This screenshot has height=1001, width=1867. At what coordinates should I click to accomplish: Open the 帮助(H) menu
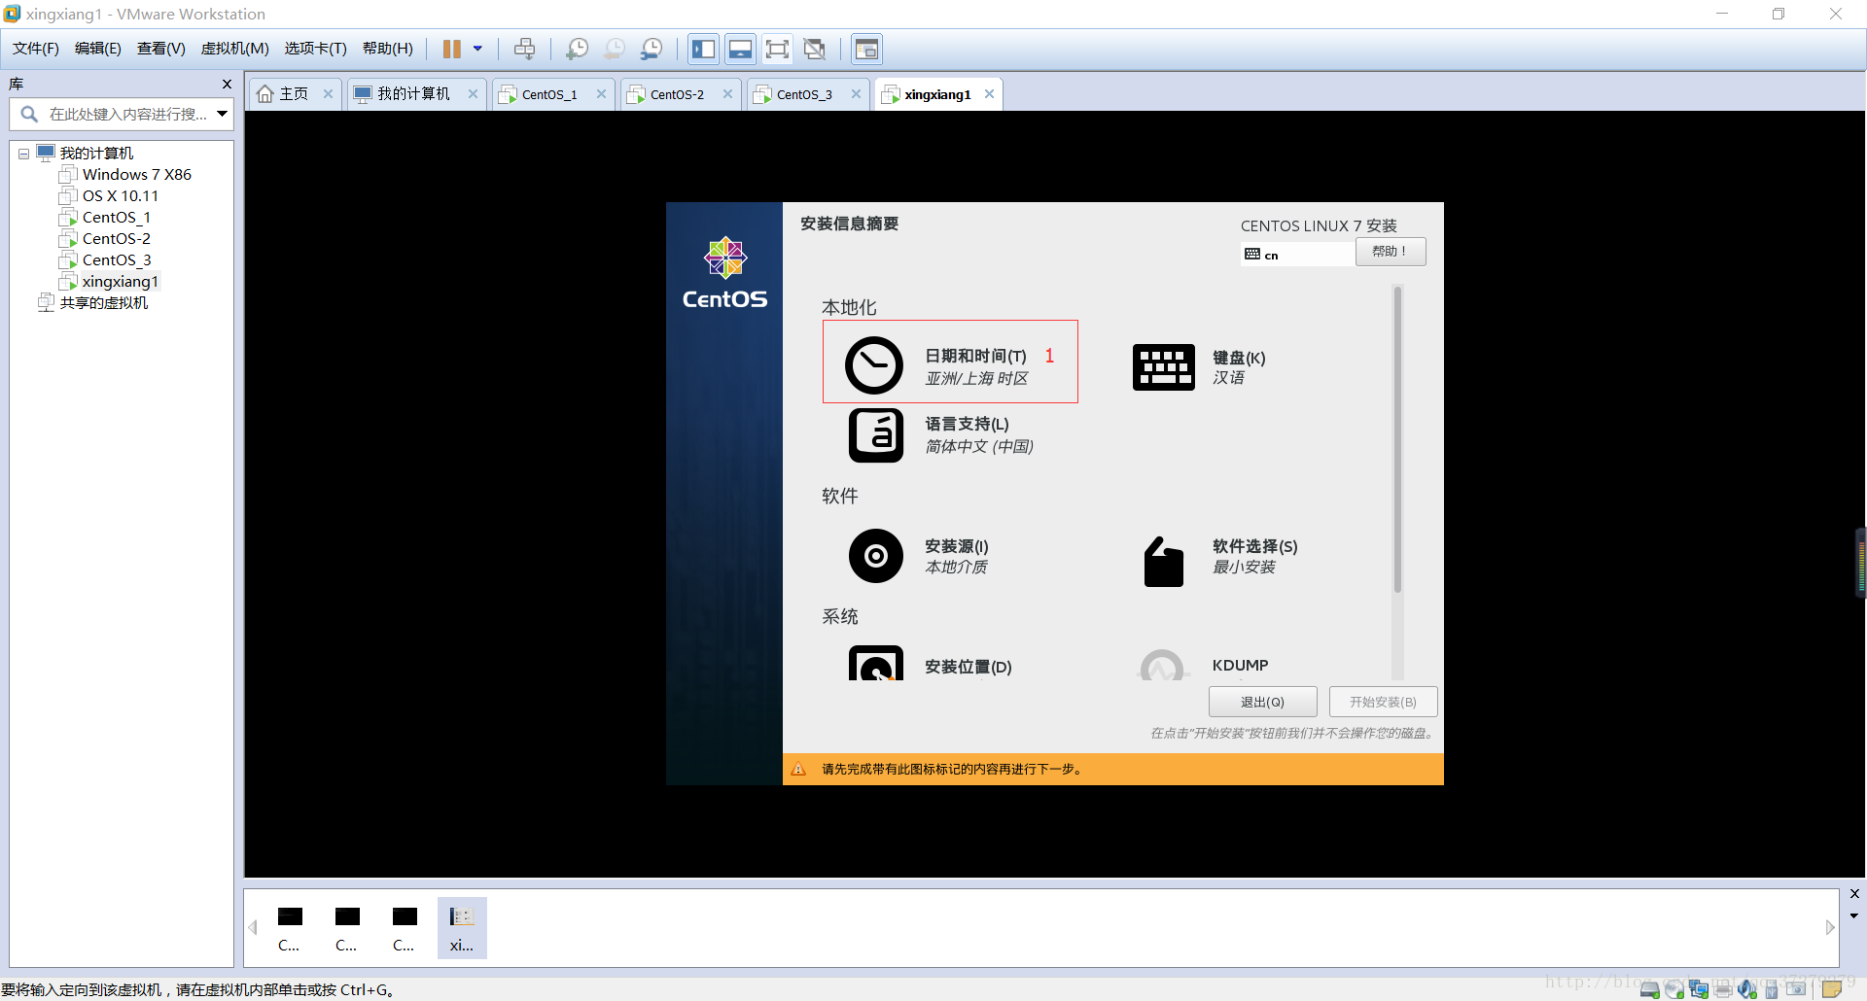[x=388, y=49]
